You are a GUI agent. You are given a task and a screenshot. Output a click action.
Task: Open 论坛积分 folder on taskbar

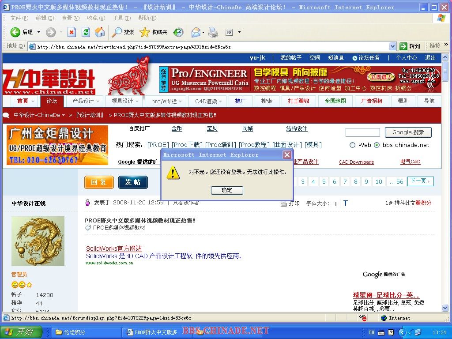85,332
